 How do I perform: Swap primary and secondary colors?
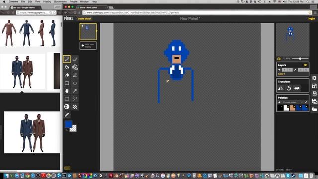67,130
